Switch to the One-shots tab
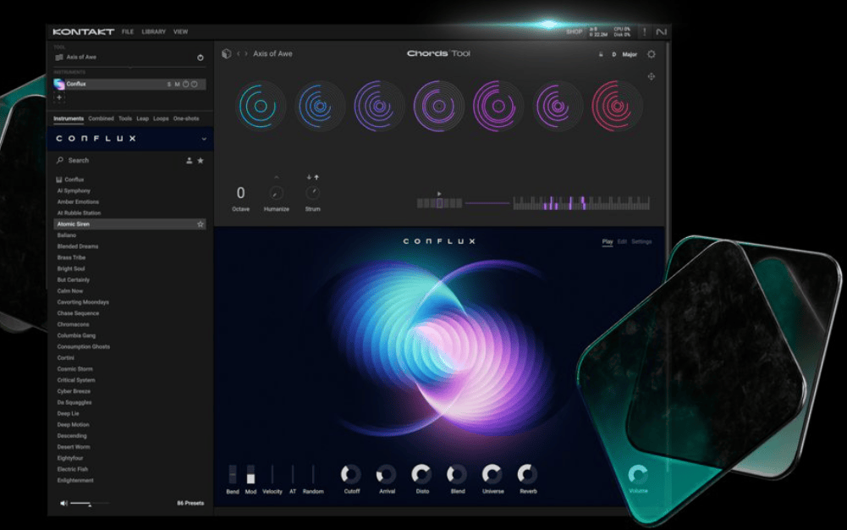 185,118
